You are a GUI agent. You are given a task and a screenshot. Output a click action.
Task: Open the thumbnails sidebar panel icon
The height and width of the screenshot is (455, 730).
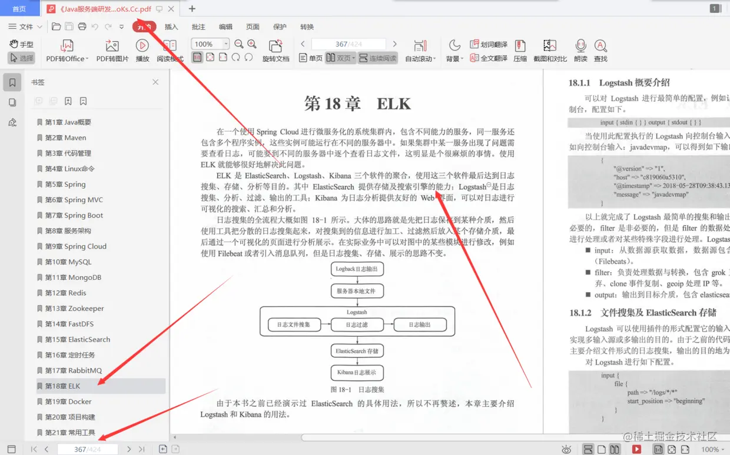tap(12, 102)
